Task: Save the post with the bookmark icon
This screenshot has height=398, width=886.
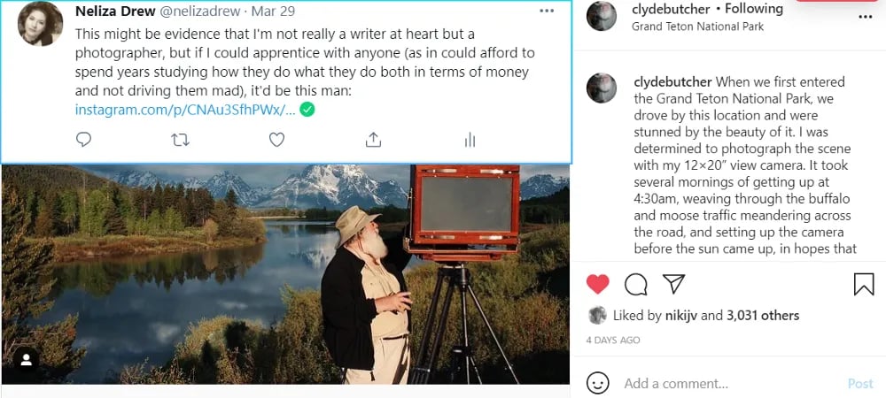Action: click(863, 284)
